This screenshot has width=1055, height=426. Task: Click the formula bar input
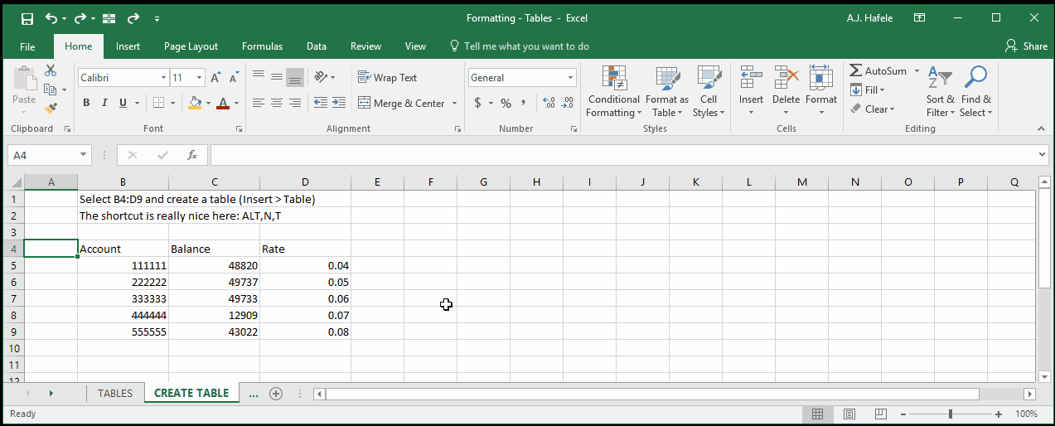click(x=622, y=155)
